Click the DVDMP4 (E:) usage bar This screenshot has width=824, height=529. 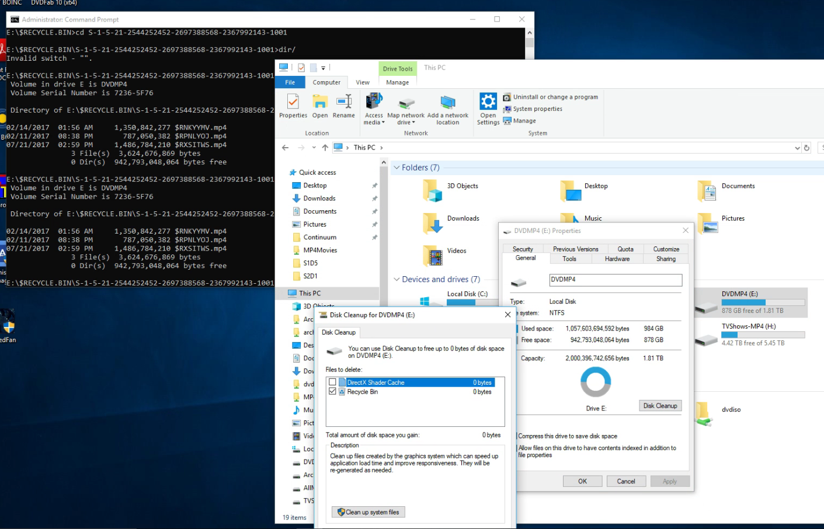point(763,302)
